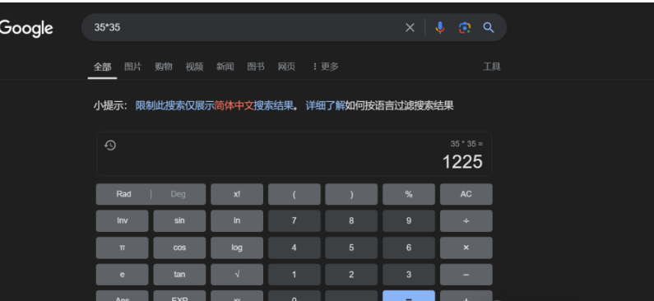Click the calculator 5 key

351,248
